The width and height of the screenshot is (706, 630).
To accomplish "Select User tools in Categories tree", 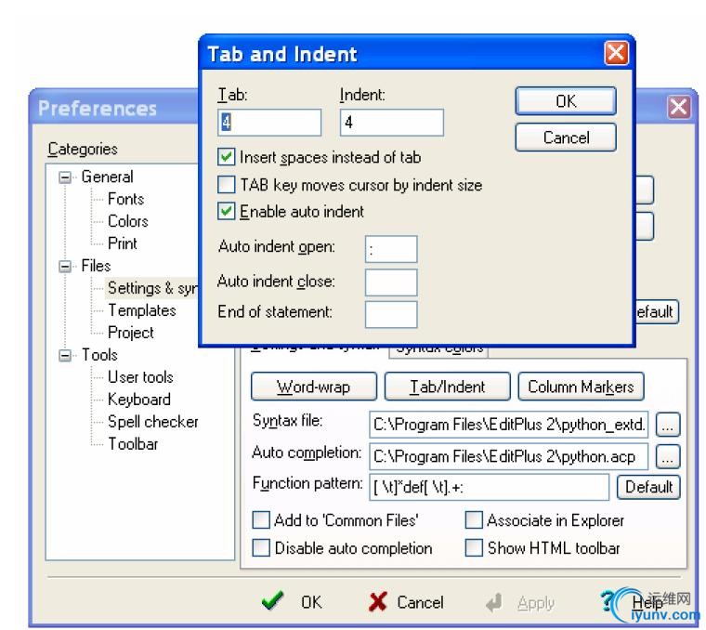I will (140, 377).
